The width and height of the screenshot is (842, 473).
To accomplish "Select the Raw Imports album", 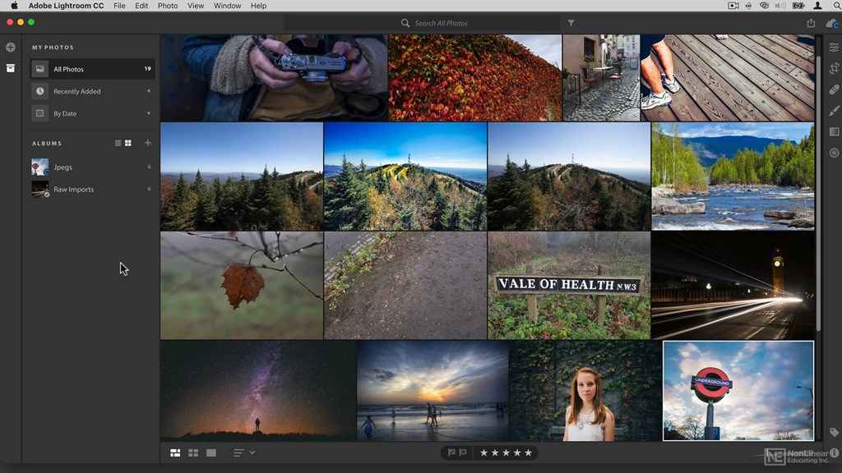I will [x=73, y=190].
